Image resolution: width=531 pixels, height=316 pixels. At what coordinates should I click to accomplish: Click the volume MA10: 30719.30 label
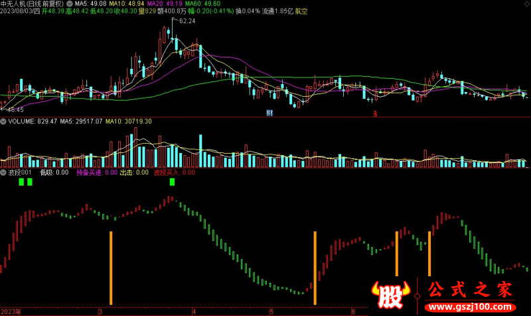pos(128,121)
